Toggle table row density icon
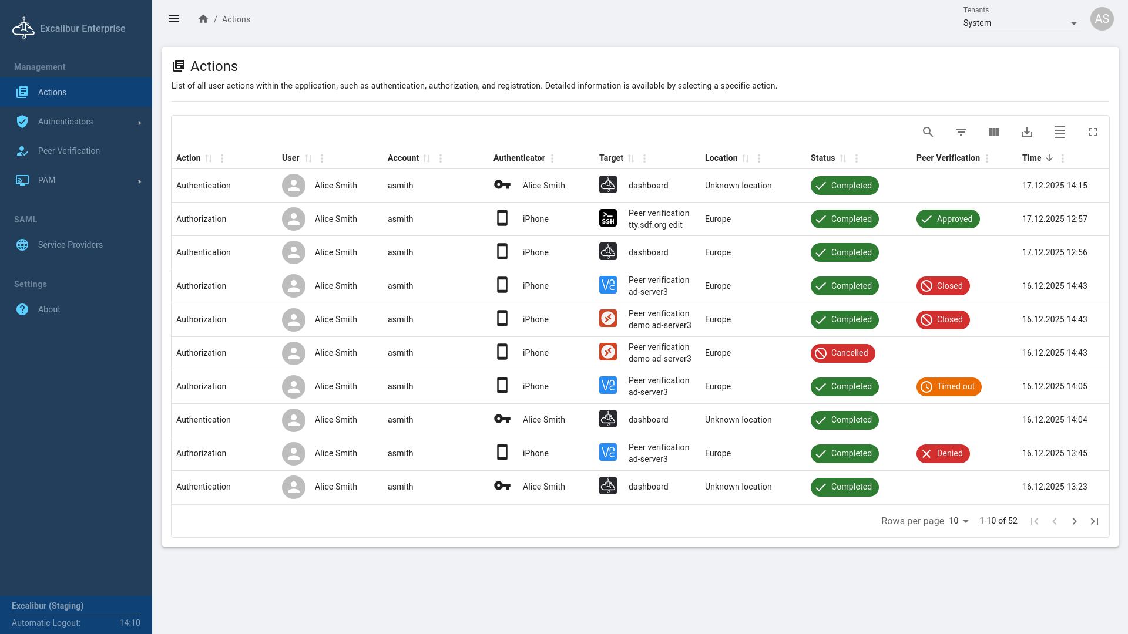The width and height of the screenshot is (1128, 634). click(x=1059, y=132)
